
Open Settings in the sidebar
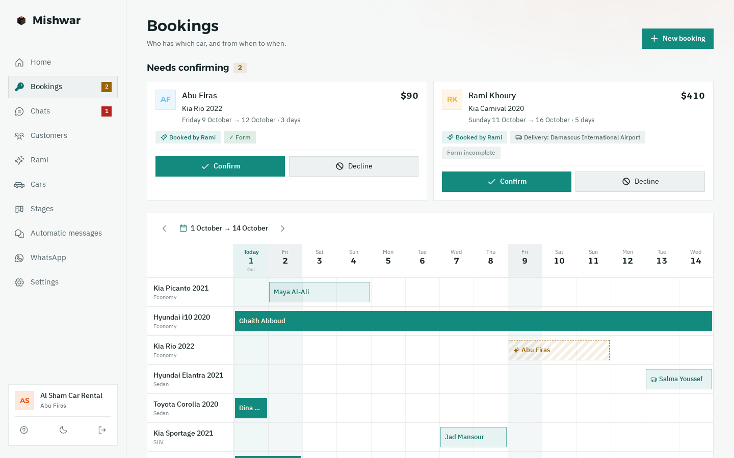point(63,282)
